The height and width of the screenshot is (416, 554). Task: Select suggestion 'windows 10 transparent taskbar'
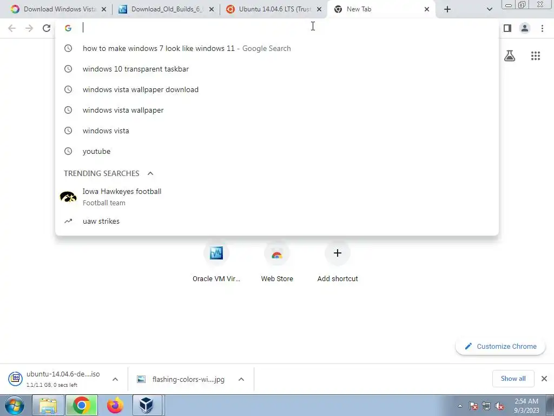[277, 69]
